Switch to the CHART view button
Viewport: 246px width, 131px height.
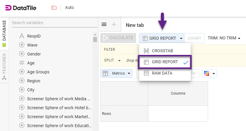194,38
